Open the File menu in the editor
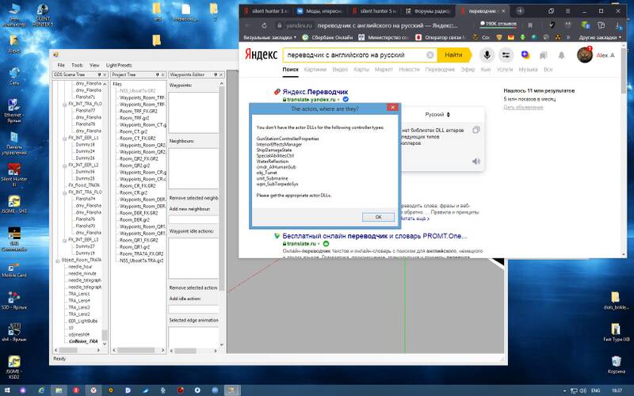The image size is (634, 396). (61, 65)
